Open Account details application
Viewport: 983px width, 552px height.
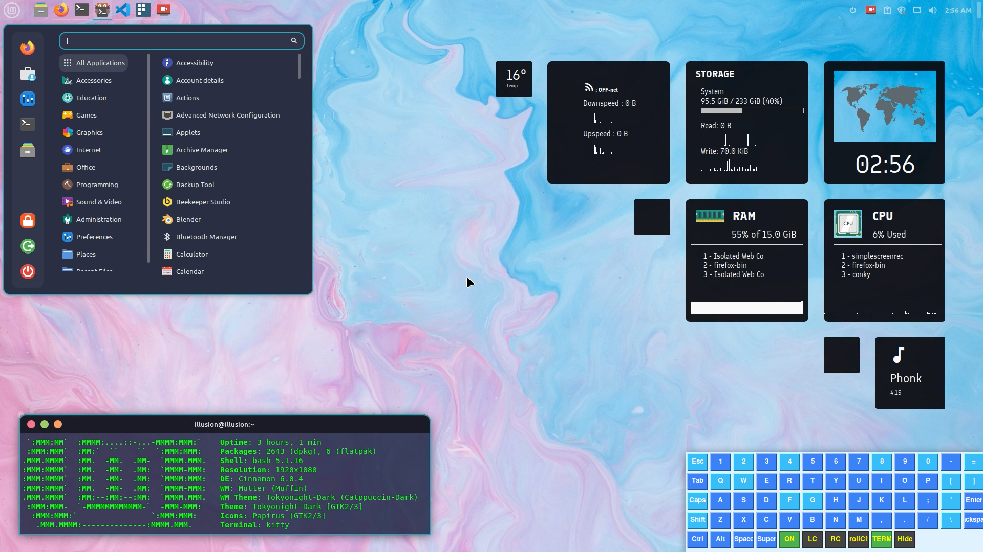tap(227, 80)
